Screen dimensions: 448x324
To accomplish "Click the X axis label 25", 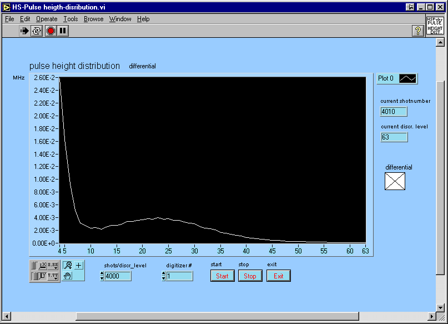I will (168, 251).
